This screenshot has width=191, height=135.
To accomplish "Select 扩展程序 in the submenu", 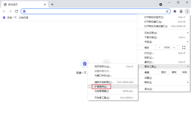I will [101, 86].
